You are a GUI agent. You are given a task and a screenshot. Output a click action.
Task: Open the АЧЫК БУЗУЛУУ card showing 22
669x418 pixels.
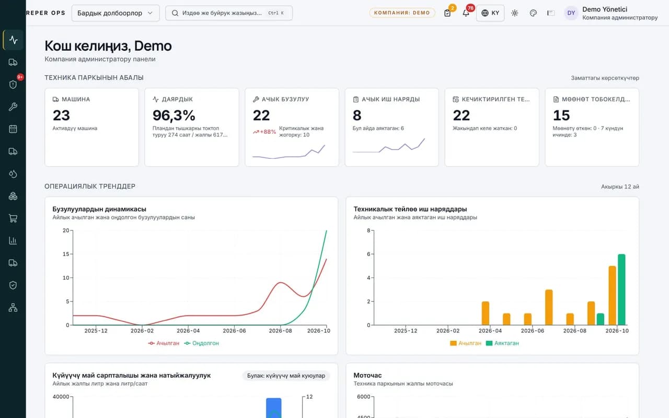(292, 127)
